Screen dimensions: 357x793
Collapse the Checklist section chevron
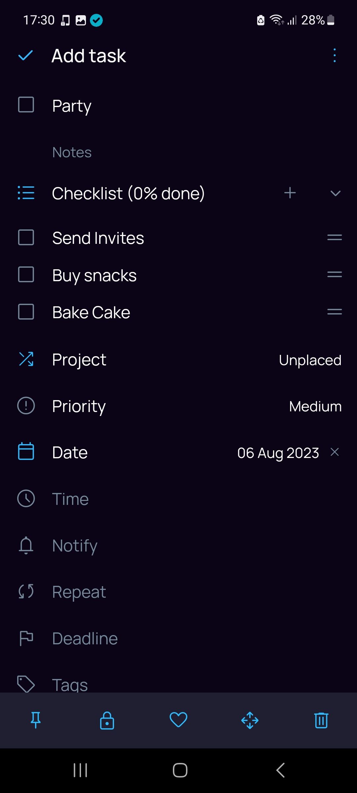tap(336, 193)
